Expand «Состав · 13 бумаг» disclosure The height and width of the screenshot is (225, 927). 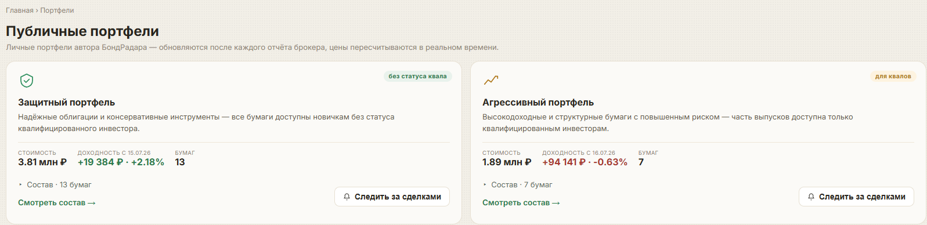55,185
